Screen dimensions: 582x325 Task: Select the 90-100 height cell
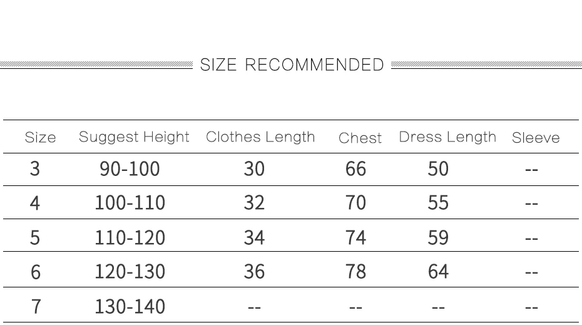click(x=130, y=169)
